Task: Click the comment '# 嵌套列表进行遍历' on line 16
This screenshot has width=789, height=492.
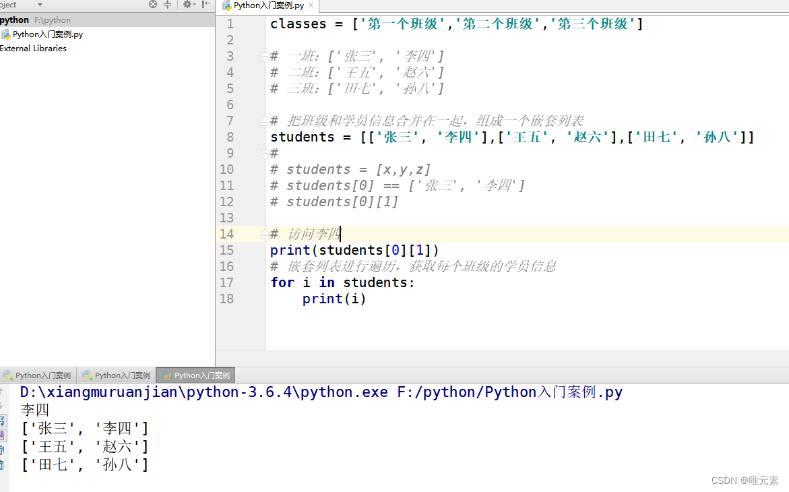Action: click(413, 266)
